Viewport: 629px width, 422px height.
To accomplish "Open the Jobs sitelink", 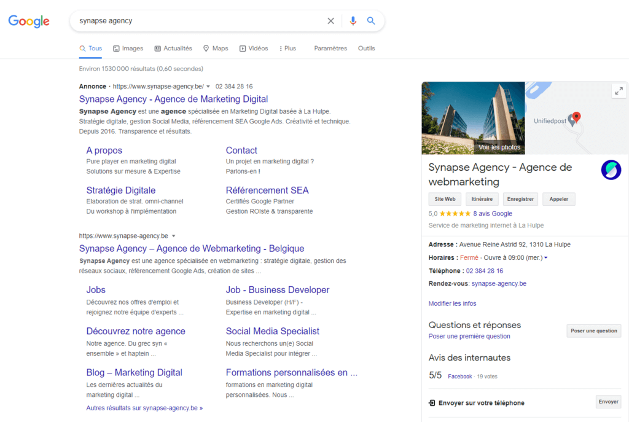I will [x=96, y=289].
